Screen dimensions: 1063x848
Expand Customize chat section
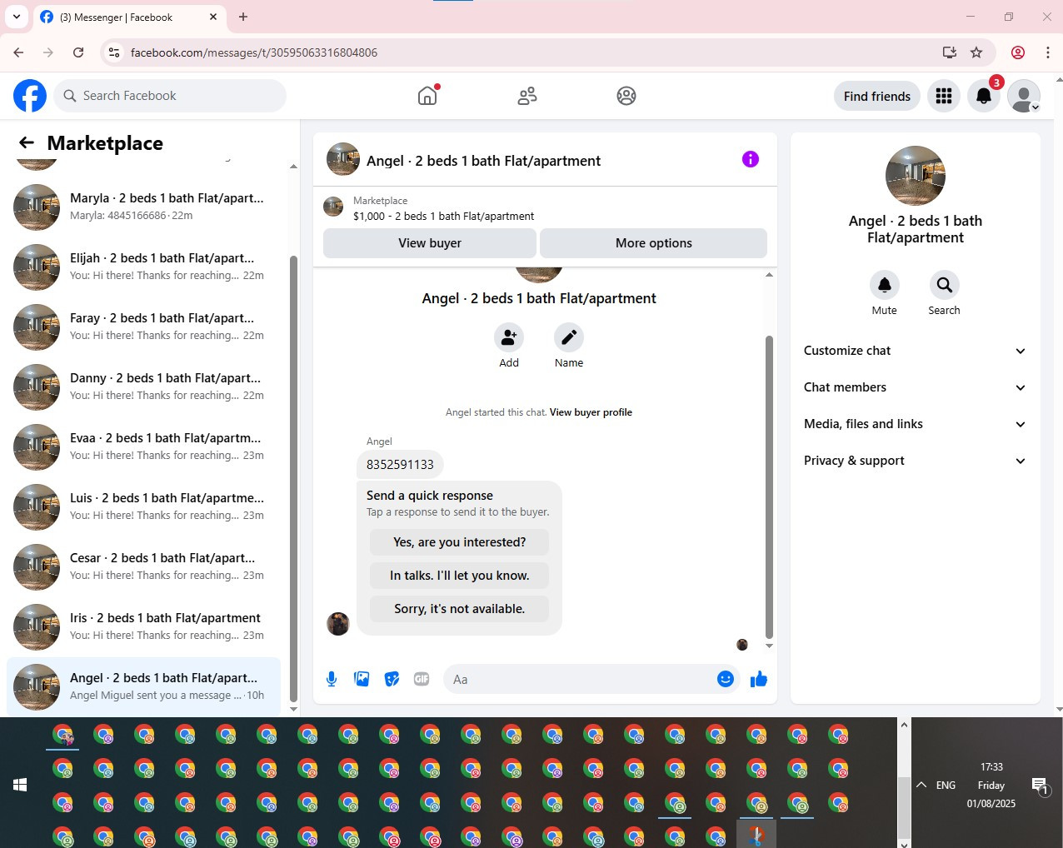[x=915, y=351]
